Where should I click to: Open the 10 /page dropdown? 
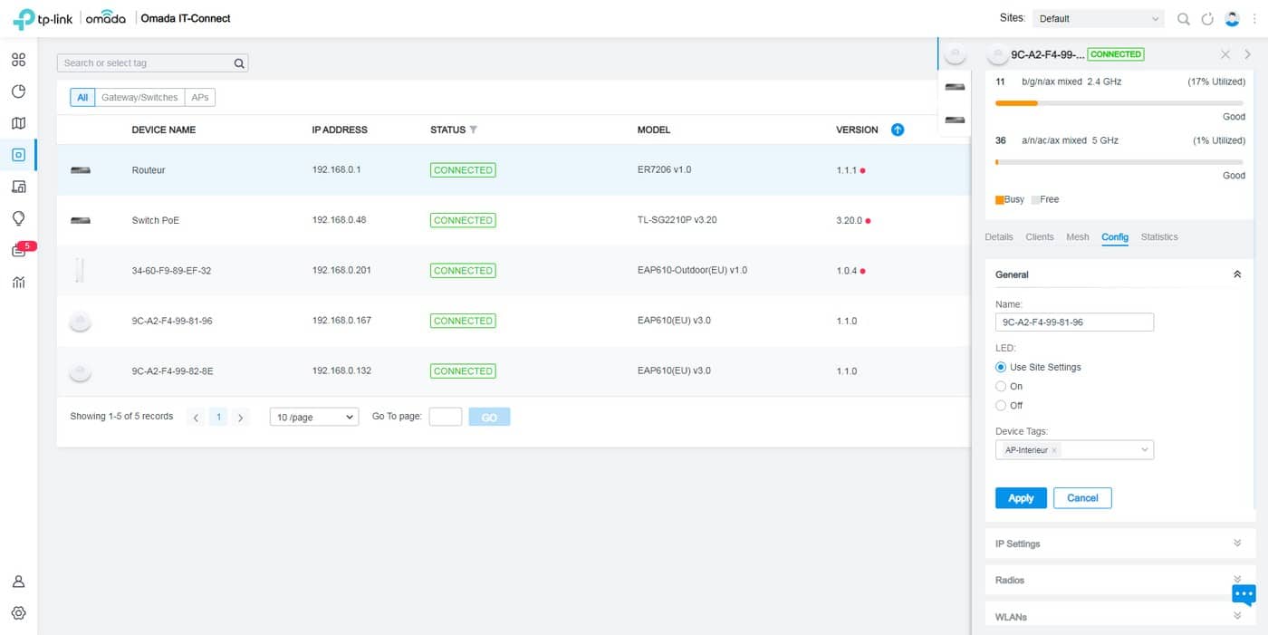click(x=314, y=417)
